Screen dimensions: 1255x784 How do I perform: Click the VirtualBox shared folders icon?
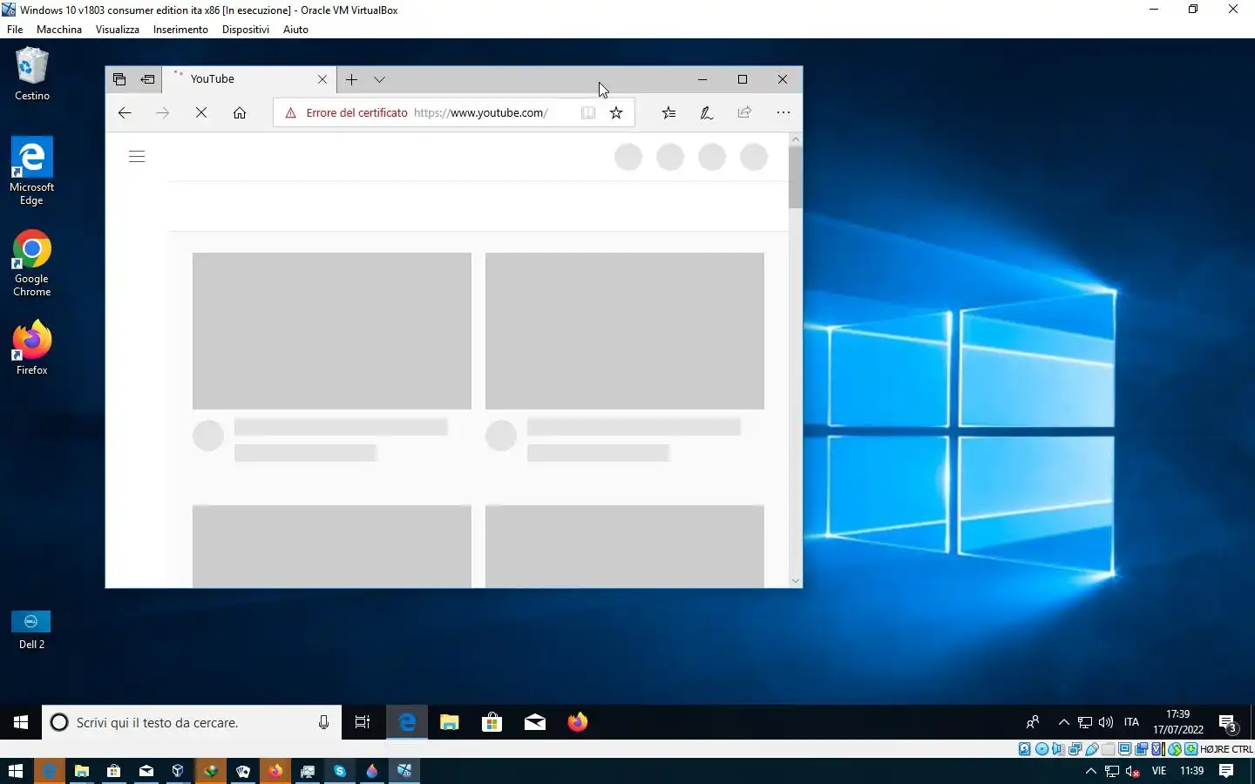pyautogui.click(x=1108, y=749)
